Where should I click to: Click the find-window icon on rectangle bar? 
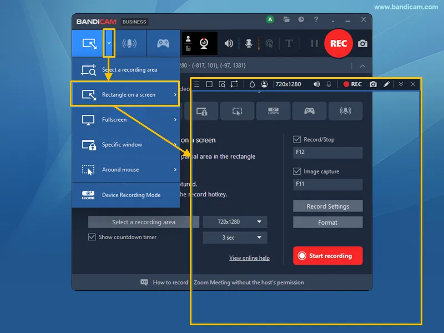[221, 84]
